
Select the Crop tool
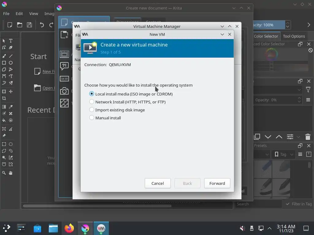click(4, 98)
